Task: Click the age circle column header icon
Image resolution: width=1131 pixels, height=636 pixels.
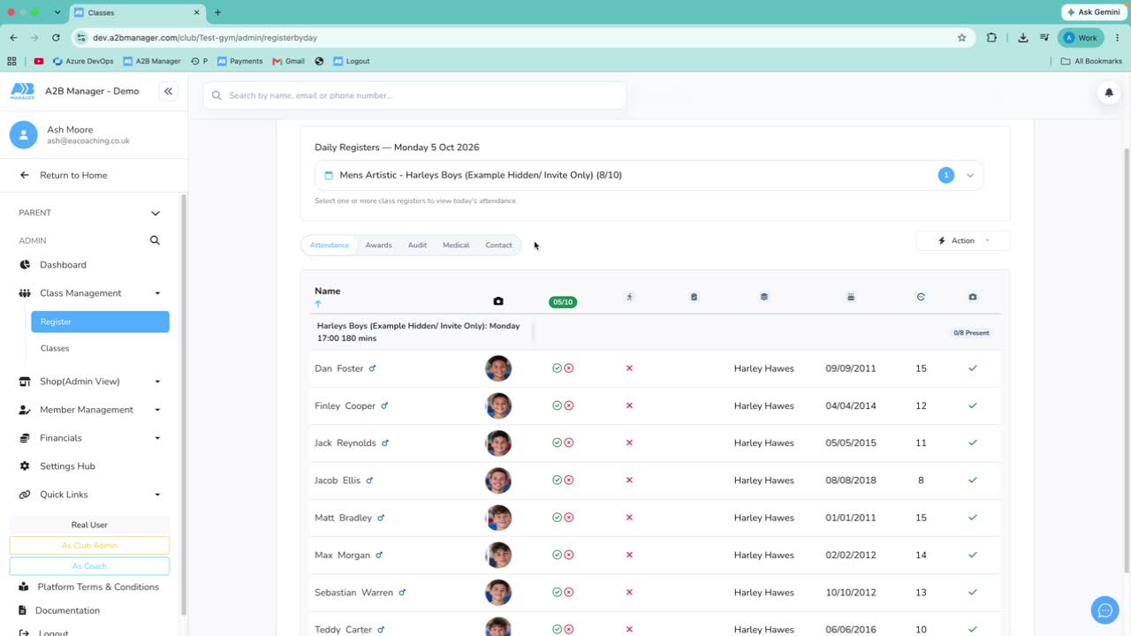Action: 921,297
